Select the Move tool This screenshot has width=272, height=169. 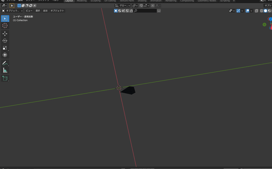tap(5, 34)
